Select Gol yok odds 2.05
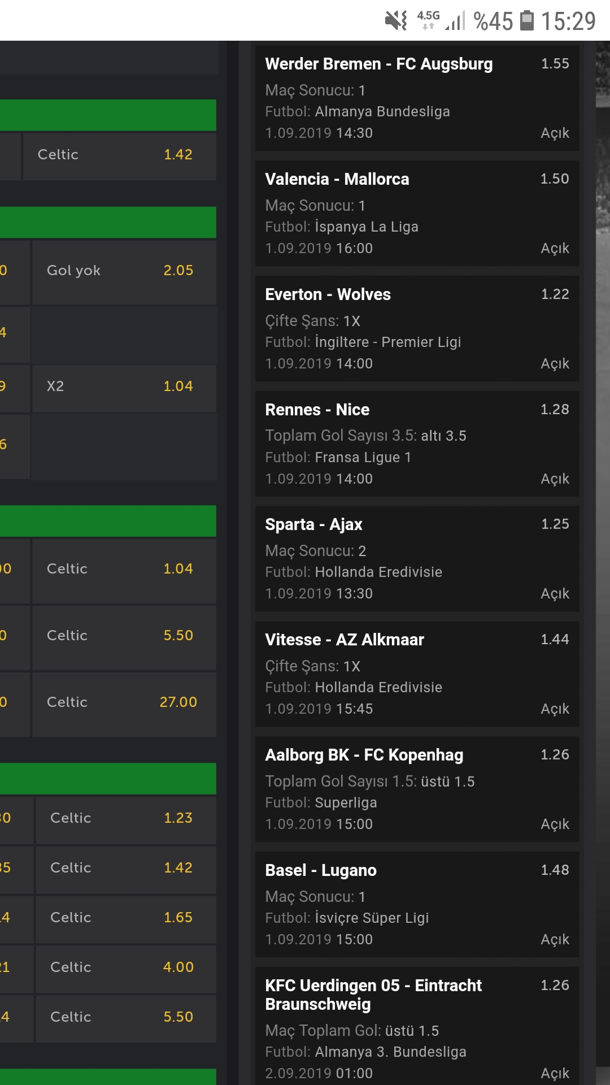Screen dimensions: 610x1085 click(x=124, y=272)
